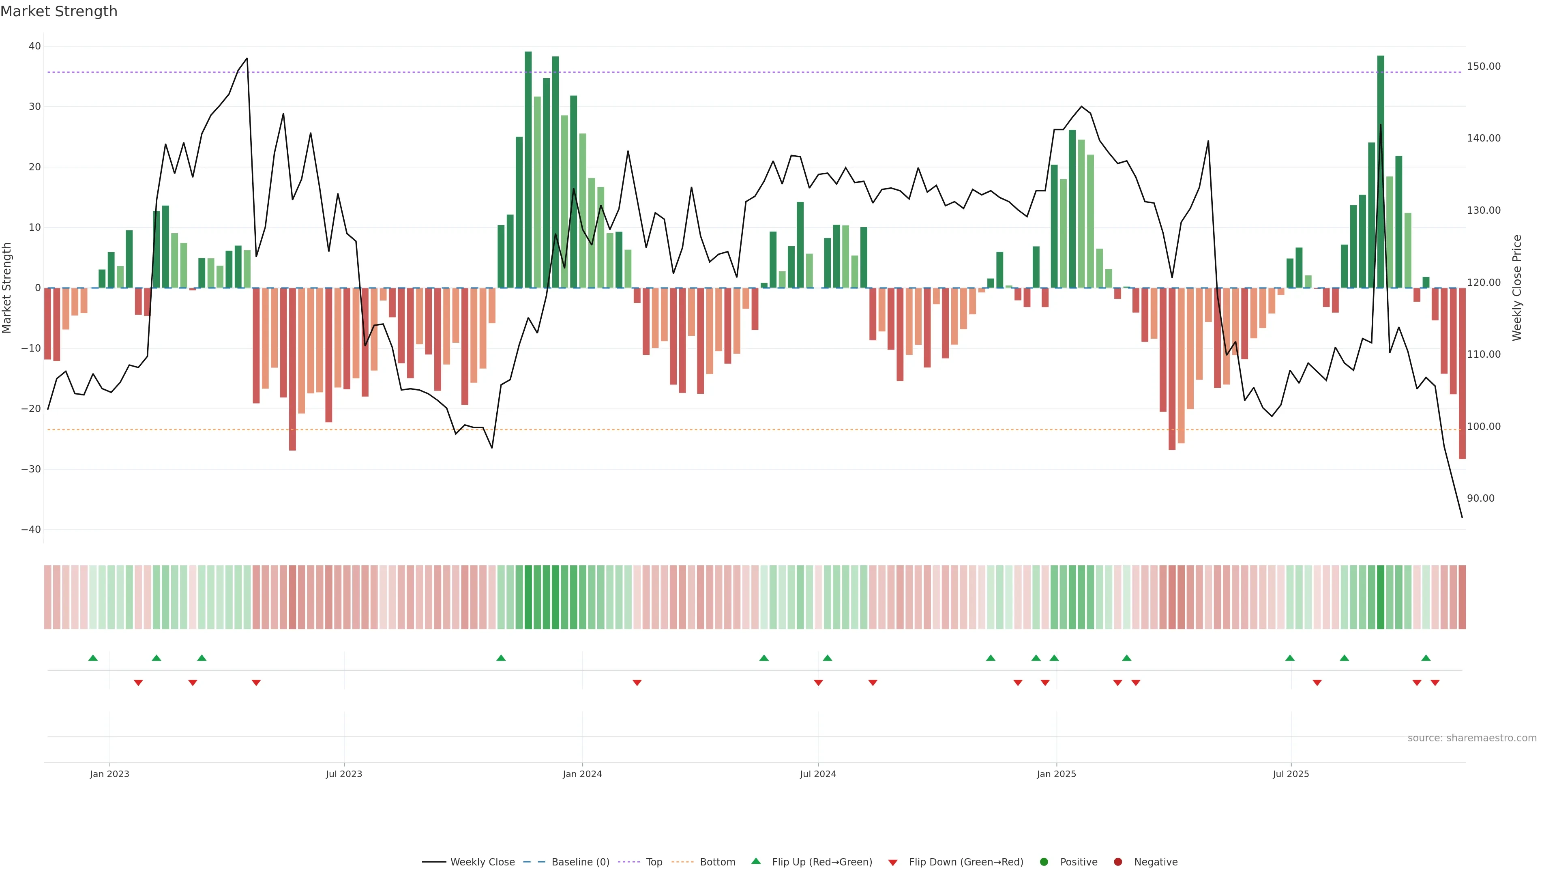Click the Market Strength y-axis title
Screen dimensions: 1557x876
7,288
